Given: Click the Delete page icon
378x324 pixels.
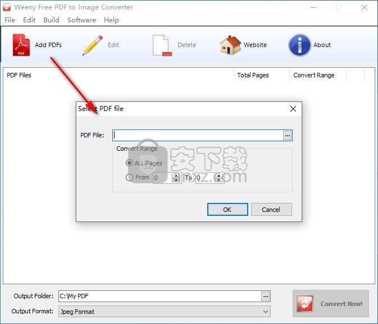Looking at the screenshot, I should pos(162,45).
